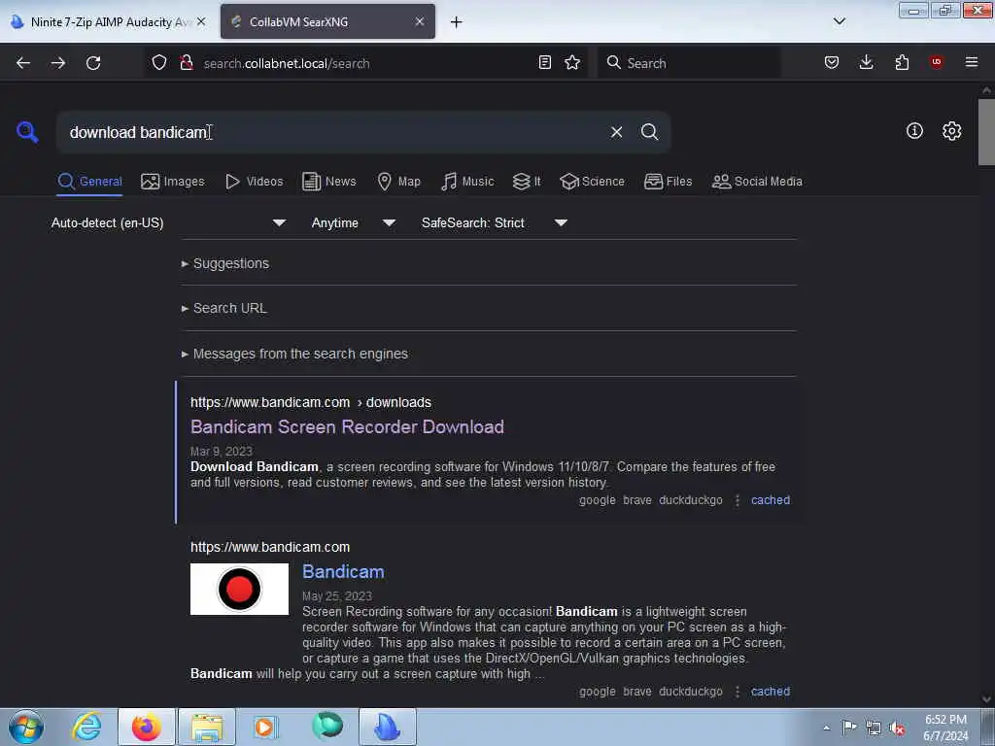The image size is (995, 746).
Task: Bookmark this page with the star icon
Action: [x=572, y=62]
